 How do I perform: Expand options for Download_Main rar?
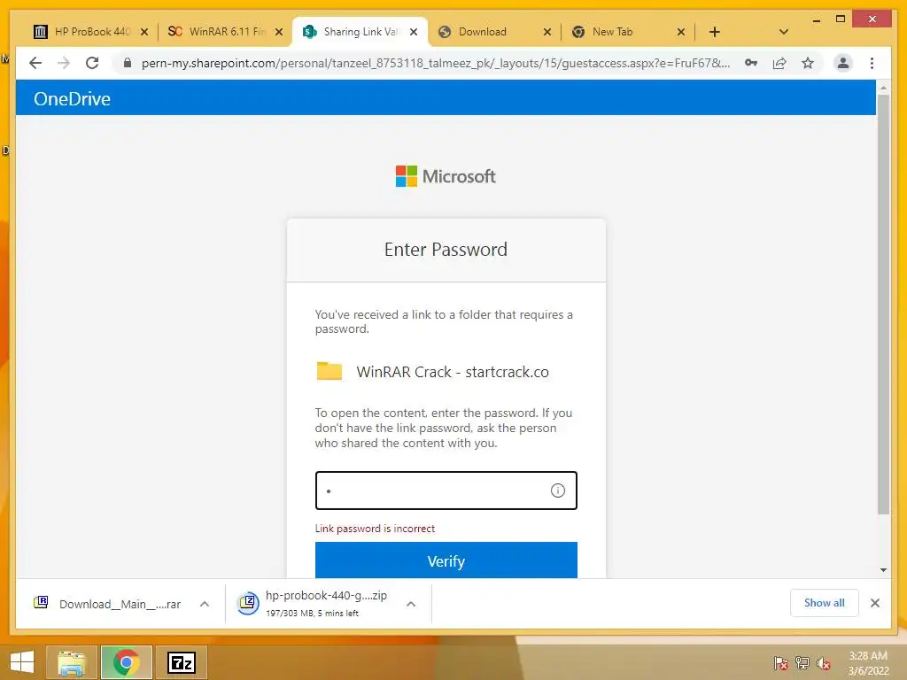pyautogui.click(x=205, y=604)
